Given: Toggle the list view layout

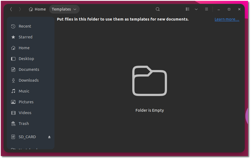Looking at the screenshot, I should point(187,9).
